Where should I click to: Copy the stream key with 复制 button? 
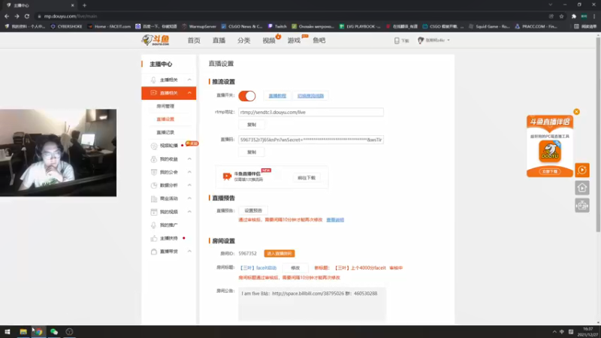point(252,152)
